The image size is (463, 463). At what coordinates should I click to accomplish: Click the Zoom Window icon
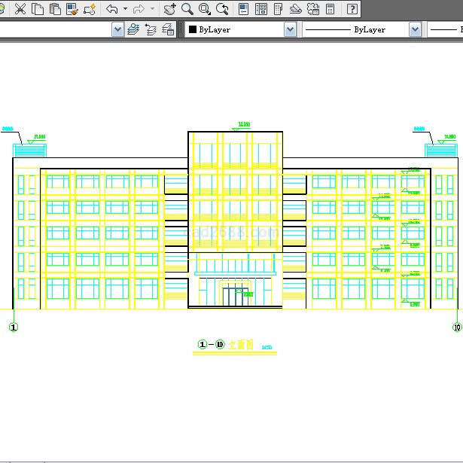[x=204, y=9]
